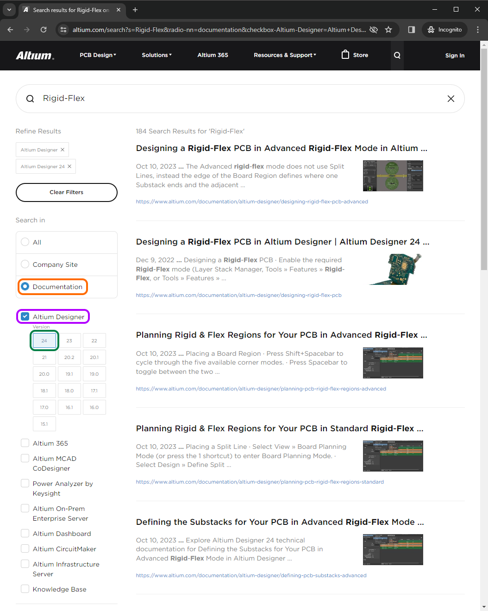The height and width of the screenshot is (611, 488).
Task: Open 'Defining the Substacks for Your PCB' result
Action: pos(280,522)
